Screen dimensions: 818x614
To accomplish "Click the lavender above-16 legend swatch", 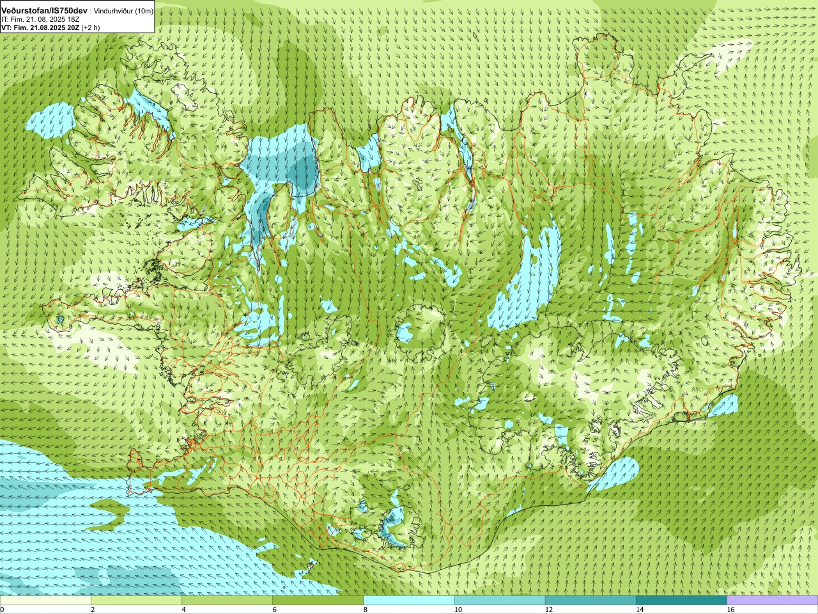I will click(773, 601).
